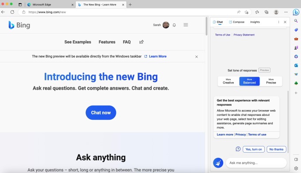Click the Ask me anything input box

click(x=256, y=163)
